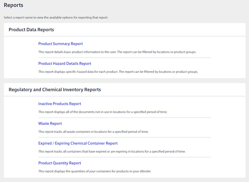The width and height of the screenshot is (249, 182).
Task: Click the Inactive Products description about unused documents
Action: click(x=103, y=112)
